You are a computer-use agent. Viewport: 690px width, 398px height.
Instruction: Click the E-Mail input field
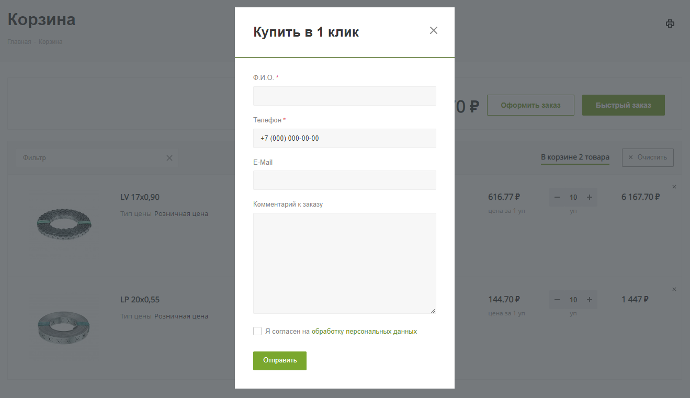tap(344, 180)
